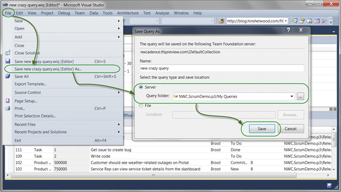Viewport: 341px width, 192px height.
Task: Click the horizontal scroll right arrow
Action: (328, 175)
